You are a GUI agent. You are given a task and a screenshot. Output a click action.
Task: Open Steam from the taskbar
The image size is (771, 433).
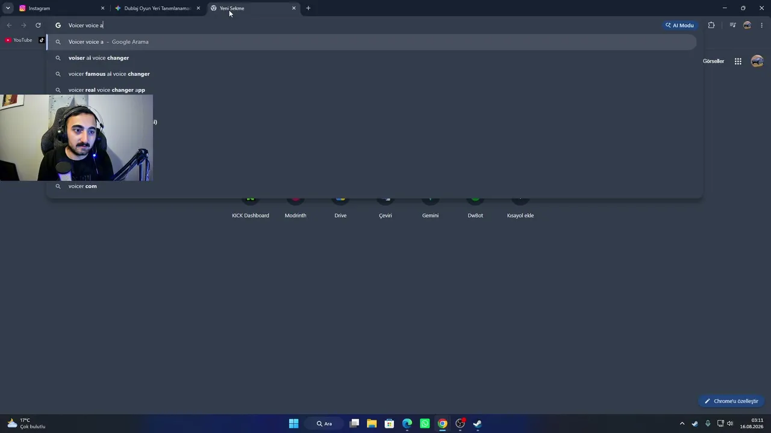[x=478, y=423]
